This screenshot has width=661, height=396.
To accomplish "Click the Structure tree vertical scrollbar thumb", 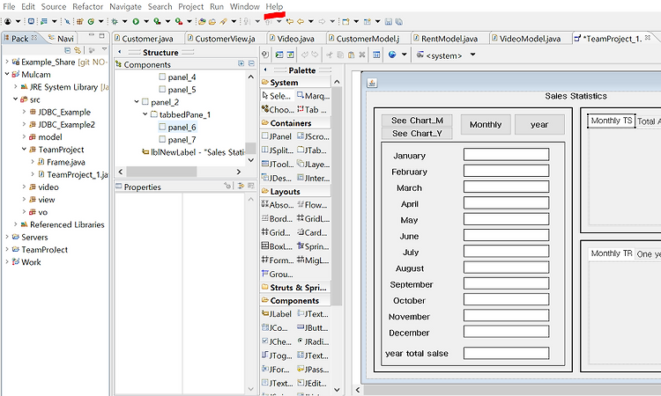I will pos(250,148).
